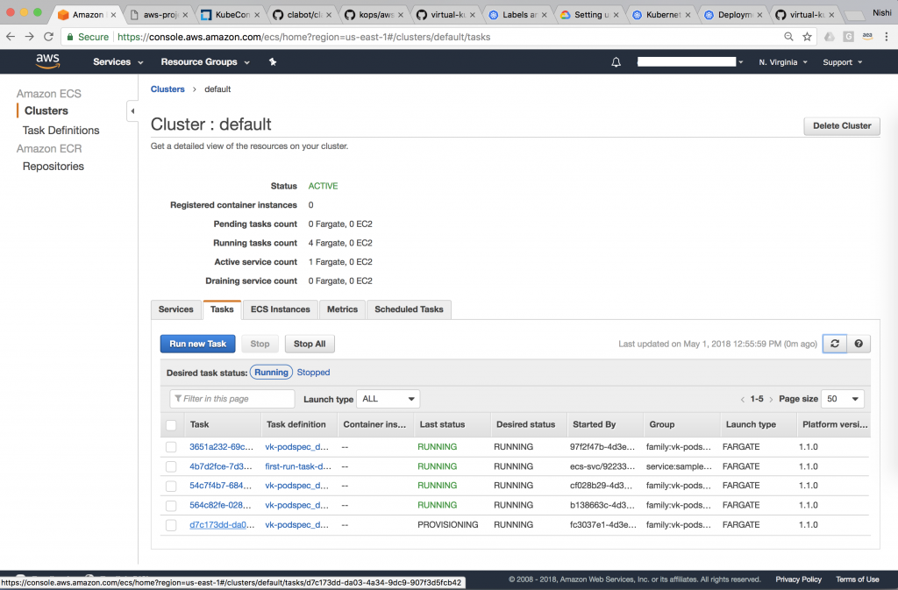Click the Run new Task button
The width and height of the screenshot is (898, 590).
point(197,344)
